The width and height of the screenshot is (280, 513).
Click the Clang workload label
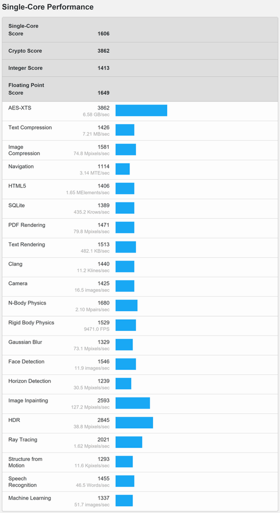pyautogui.click(x=15, y=264)
